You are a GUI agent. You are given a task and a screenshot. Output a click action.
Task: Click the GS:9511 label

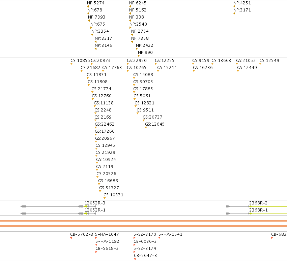coord(145,110)
